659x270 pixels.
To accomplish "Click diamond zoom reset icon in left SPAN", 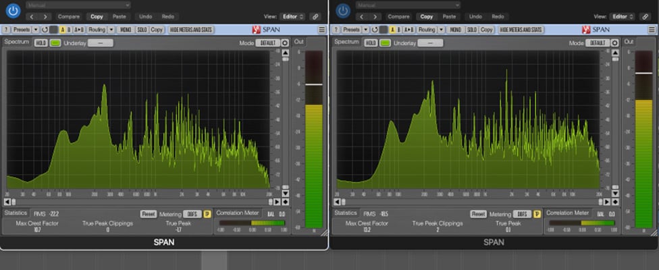I will pyautogui.click(x=286, y=202).
